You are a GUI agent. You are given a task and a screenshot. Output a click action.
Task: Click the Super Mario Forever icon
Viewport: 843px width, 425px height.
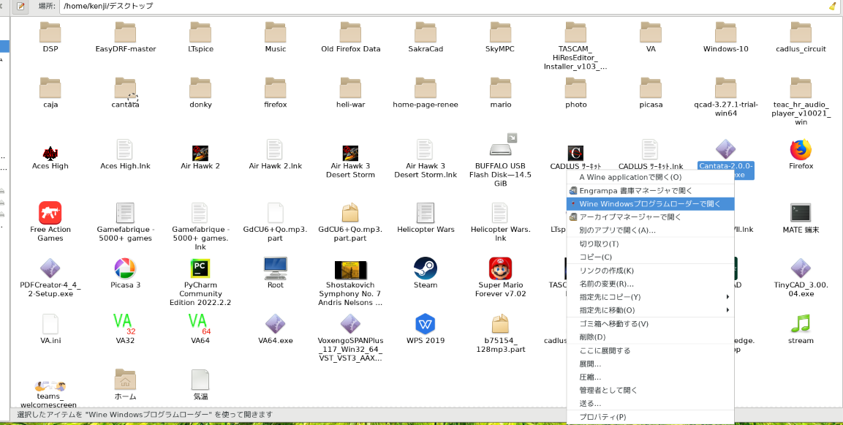point(501,268)
